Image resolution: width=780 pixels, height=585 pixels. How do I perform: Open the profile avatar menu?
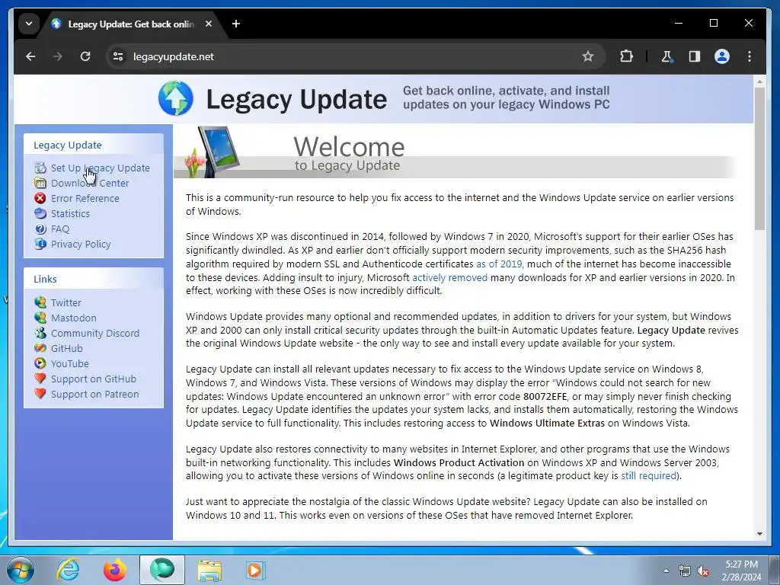click(722, 56)
